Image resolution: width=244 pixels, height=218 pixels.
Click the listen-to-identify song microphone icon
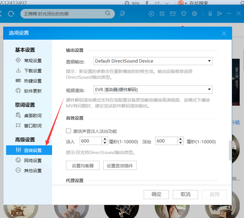click(122, 14)
